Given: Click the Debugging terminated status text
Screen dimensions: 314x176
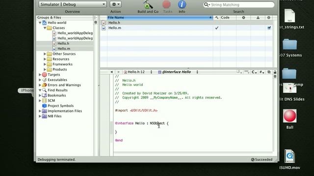Looking at the screenshot, I should 56,160.
